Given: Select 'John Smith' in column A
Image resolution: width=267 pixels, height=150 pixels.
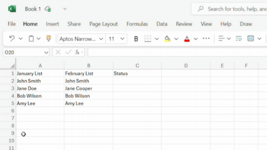Looking at the screenshot, I should [40, 81].
